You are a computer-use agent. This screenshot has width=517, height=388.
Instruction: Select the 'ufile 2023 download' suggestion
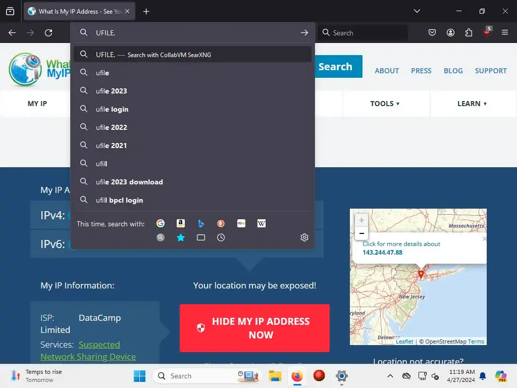(192, 182)
